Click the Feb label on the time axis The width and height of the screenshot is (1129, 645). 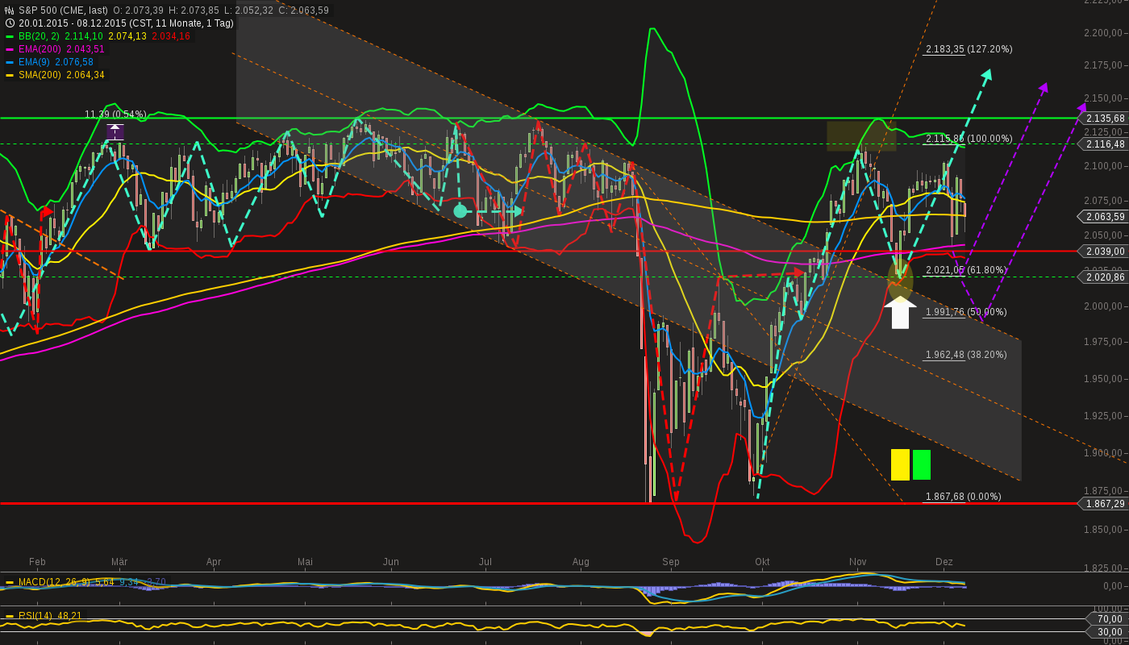coord(37,562)
